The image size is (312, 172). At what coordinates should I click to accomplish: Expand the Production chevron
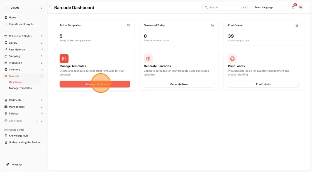[42, 63]
